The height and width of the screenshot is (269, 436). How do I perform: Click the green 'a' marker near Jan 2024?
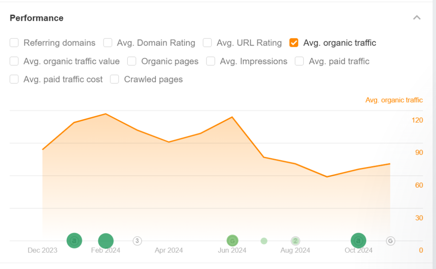(x=75, y=241)
